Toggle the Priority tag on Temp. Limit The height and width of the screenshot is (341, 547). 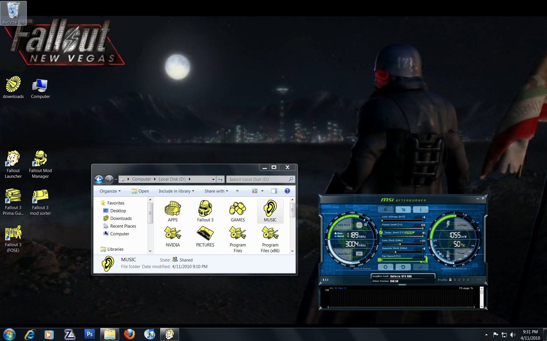pos(410,232)
